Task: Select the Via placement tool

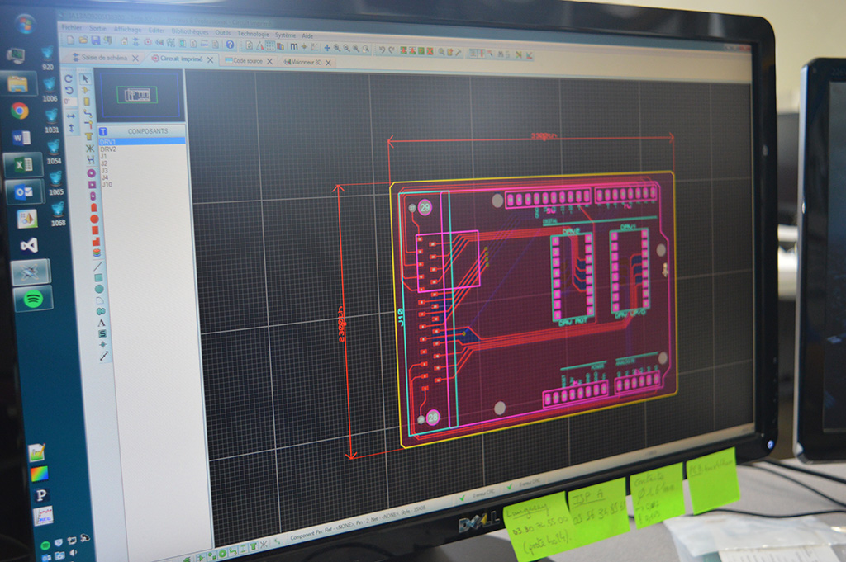Action: coord(88,124)
